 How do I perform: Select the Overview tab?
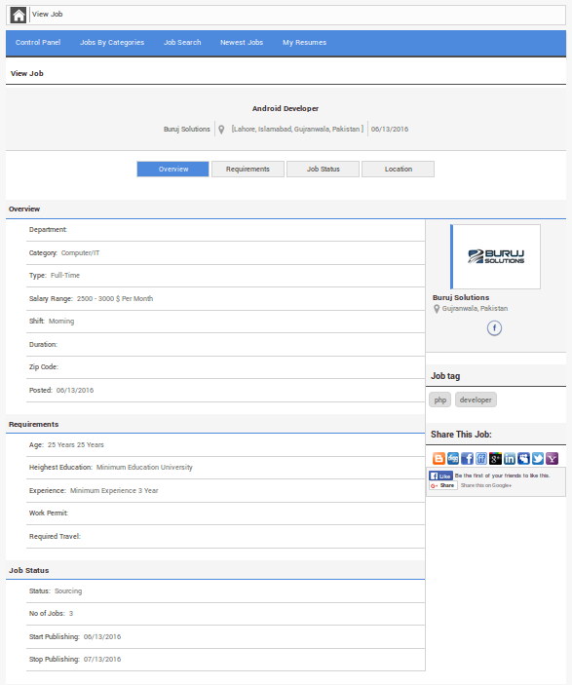[173, 170]
